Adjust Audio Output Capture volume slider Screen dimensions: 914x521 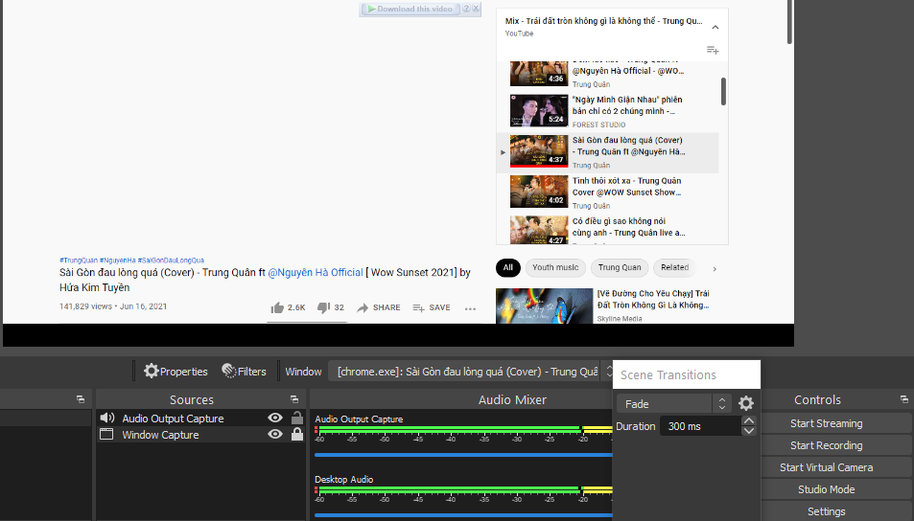tap(463, 455)
